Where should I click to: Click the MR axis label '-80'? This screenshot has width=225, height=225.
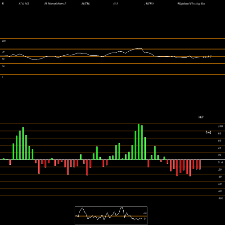click(x=220, y=191)
